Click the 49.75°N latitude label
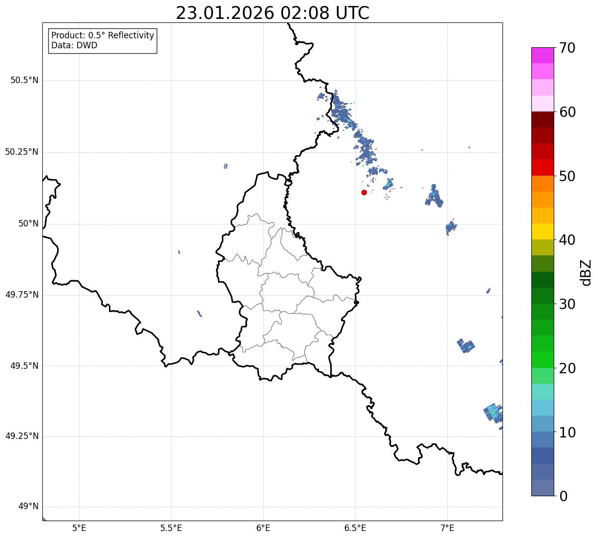This screenshot has height=538, width=598. (22, 295)
